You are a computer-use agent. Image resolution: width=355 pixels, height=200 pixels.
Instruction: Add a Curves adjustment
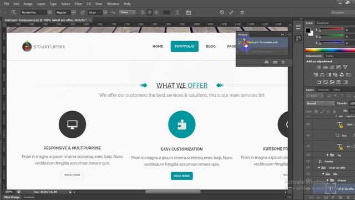[x=332, y=67]
